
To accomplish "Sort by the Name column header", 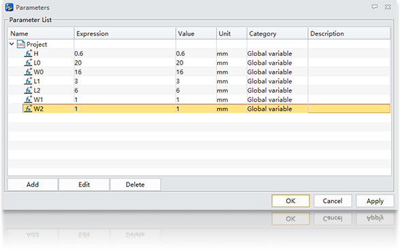I will pos(41,33).
